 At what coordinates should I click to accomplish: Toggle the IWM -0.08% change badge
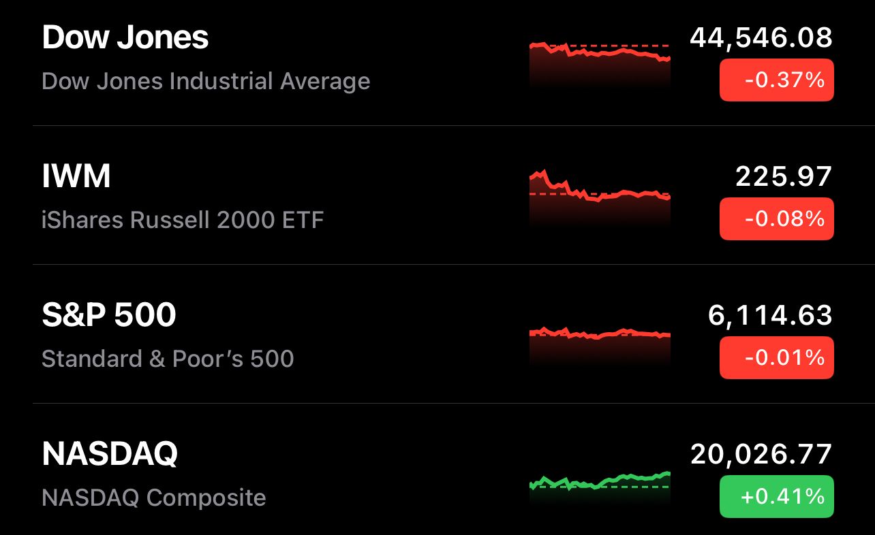pos(776,218)
